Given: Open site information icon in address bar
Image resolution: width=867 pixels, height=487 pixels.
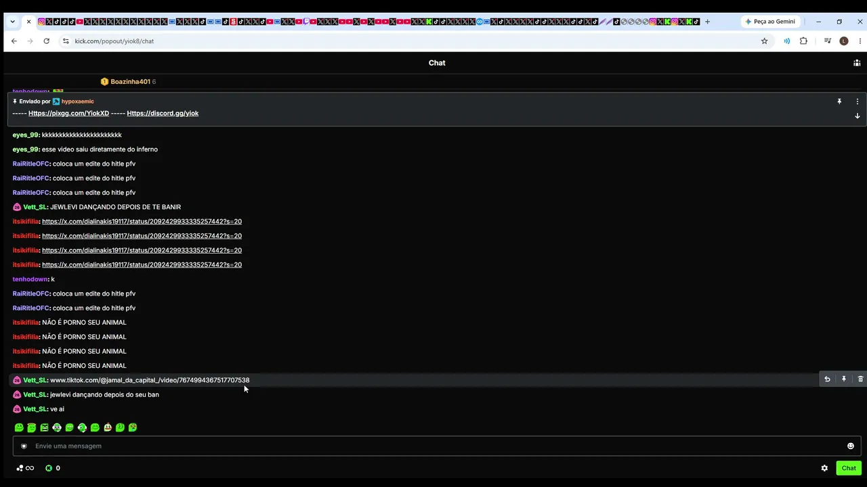Looking at the screenshot, I should [66, 41].
